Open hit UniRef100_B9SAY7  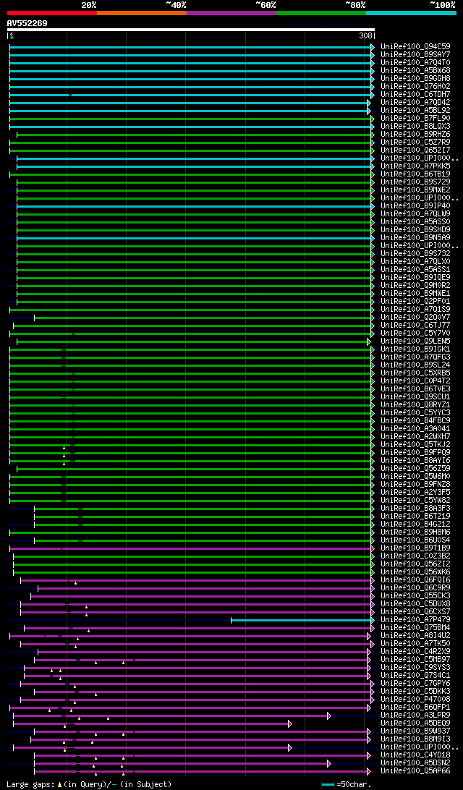416,54
